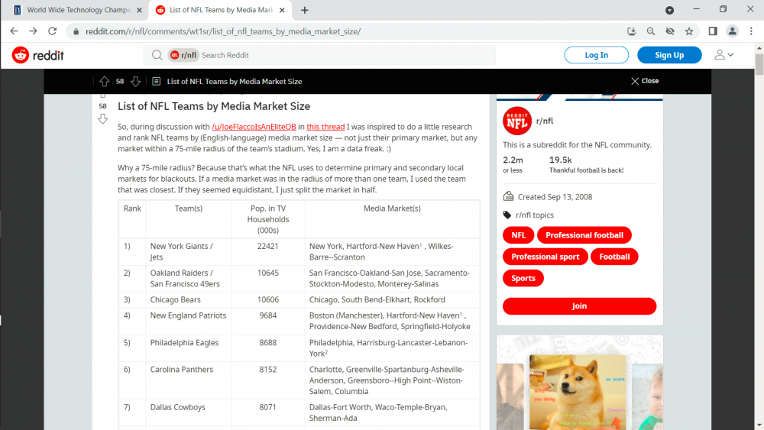Bookmark this page with the star icon
Viewport: 764px width, 430px height.
(689, 31)
